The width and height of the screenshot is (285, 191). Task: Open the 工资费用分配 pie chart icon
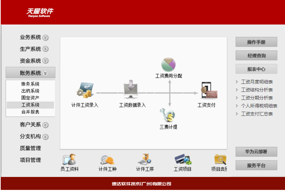coord(168,65)
